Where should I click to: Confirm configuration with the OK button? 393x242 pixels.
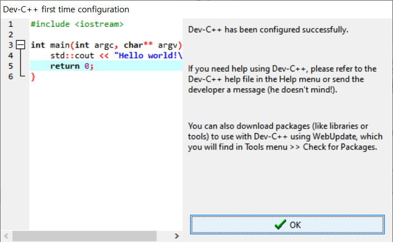287,225
